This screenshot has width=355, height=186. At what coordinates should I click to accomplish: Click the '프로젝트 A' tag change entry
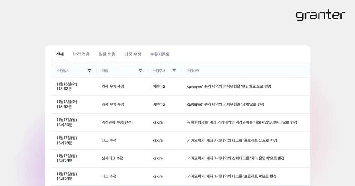(x=232, y=177)
